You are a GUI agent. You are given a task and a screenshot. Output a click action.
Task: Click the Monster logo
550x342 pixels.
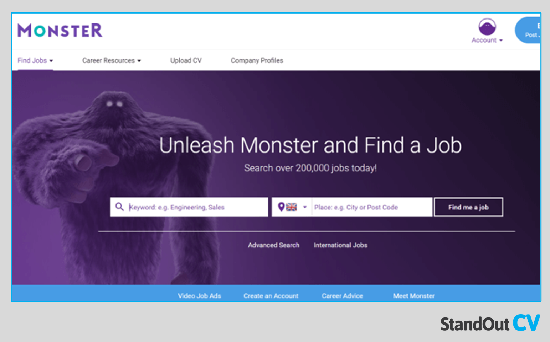click(60, 31)
